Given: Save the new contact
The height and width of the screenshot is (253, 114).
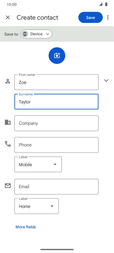Looking at the screenshot, I should click(x=90, y=18).
